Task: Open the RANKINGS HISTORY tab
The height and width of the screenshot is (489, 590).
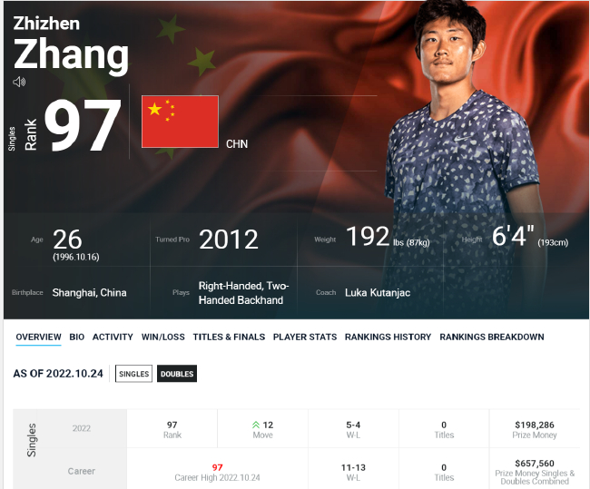Action: (x=388, y=337)
